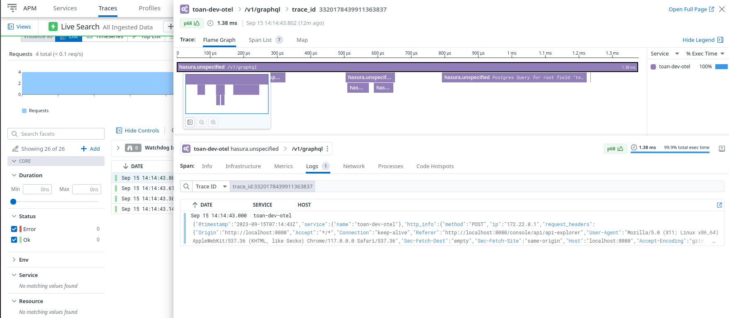The width and height of the screenshot is (729, 318).
Task: Select the root hasura.unspecified /v1/graphql span bar
Action: (x=407, y=67)
